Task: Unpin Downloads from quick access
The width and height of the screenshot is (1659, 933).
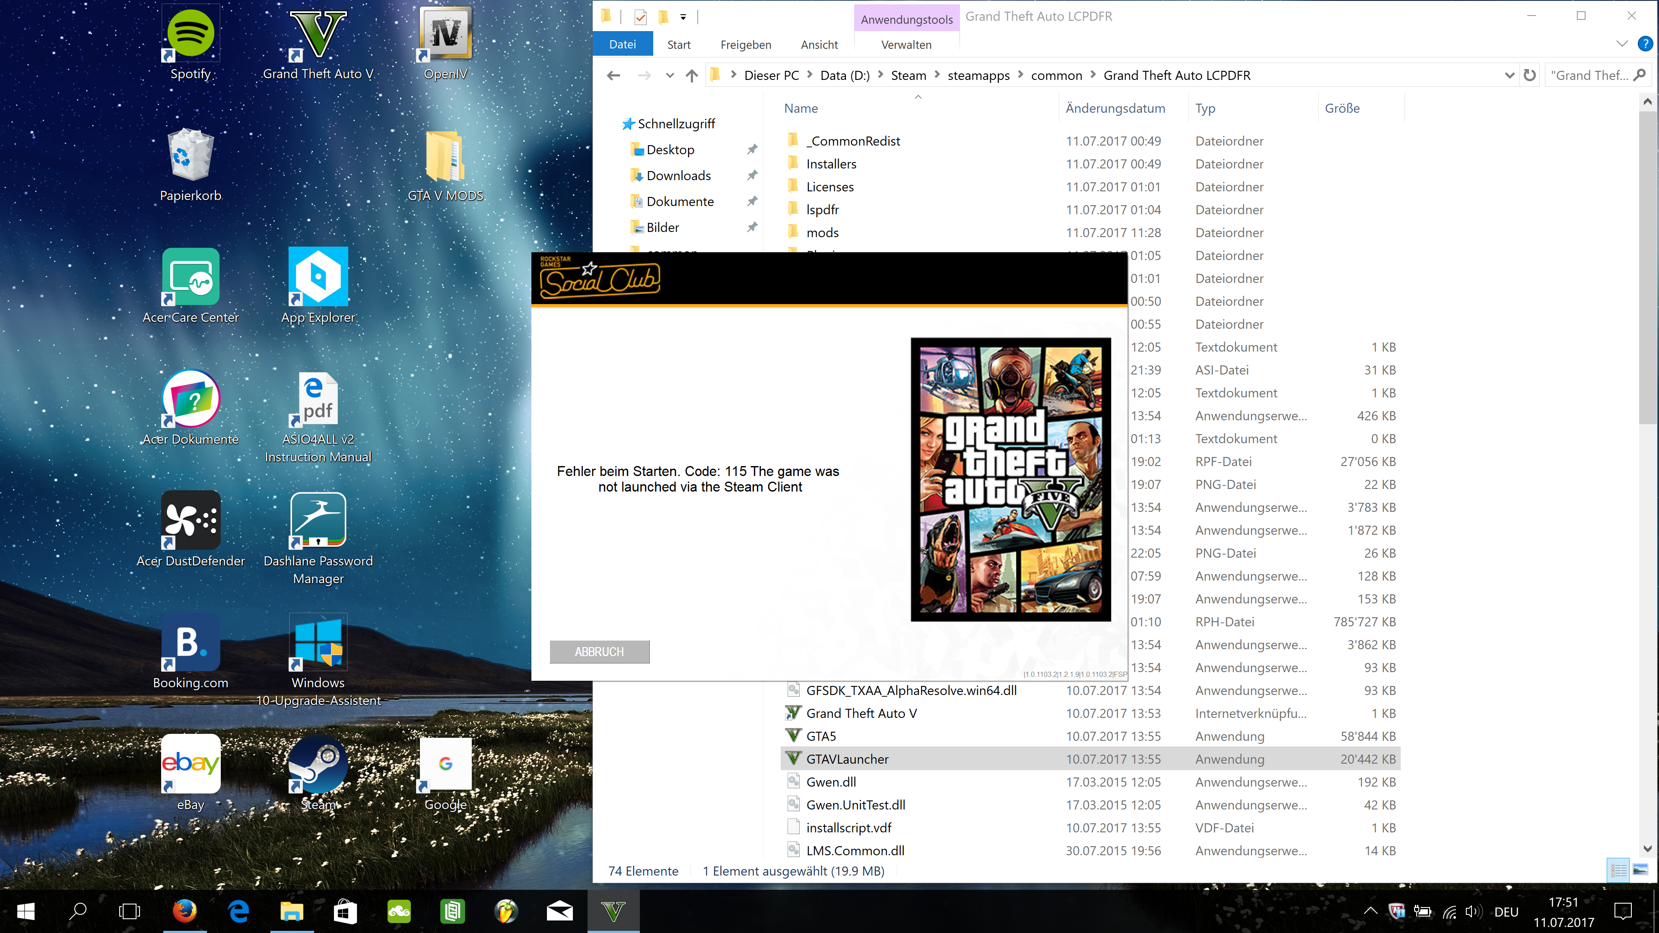Action: coord(752,175)
